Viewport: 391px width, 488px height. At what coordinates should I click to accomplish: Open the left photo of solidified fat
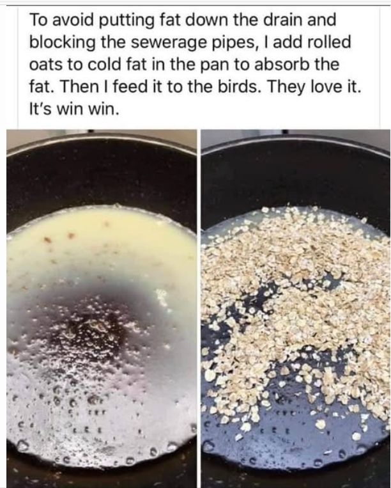click(x=102, y=308)
